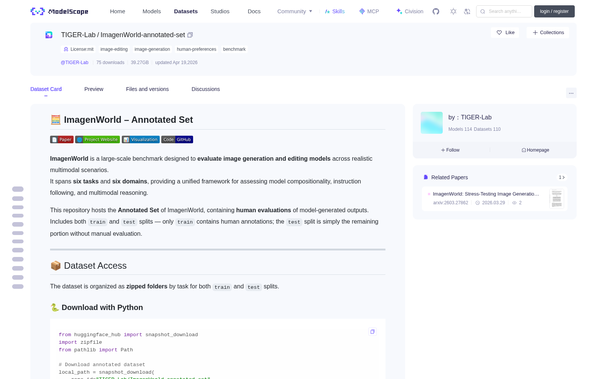
Task: Switch language with the translate icon
Action: click(x=467, y=11)
